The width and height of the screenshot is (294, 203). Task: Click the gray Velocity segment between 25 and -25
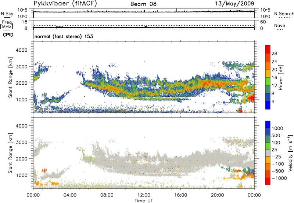pos(268,153)
